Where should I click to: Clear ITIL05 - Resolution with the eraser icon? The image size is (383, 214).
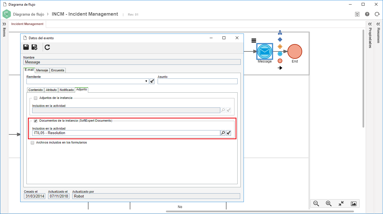(228, 133)
